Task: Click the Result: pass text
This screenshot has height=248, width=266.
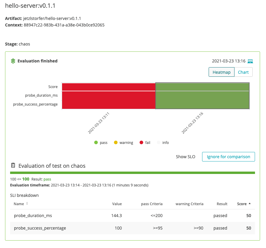Action: [41, 179]
